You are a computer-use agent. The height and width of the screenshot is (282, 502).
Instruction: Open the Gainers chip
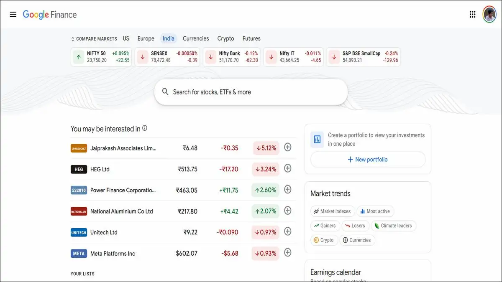coord(325,226)
